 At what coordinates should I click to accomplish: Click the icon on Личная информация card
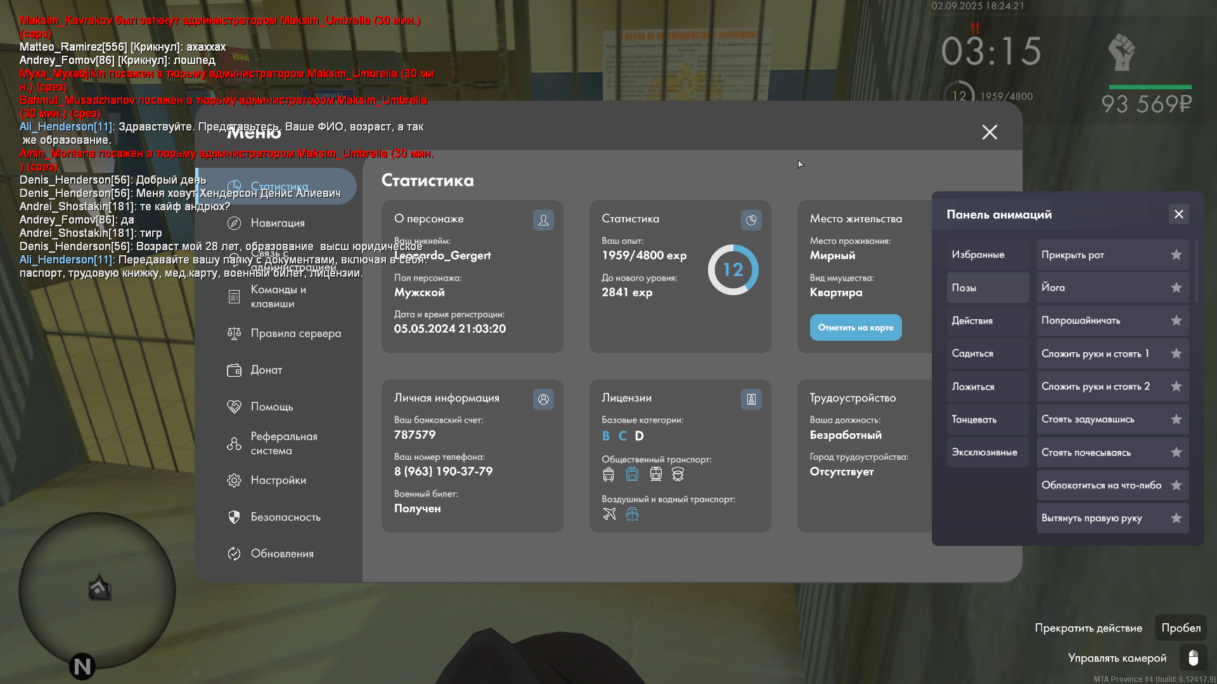(x=543, y=400)
